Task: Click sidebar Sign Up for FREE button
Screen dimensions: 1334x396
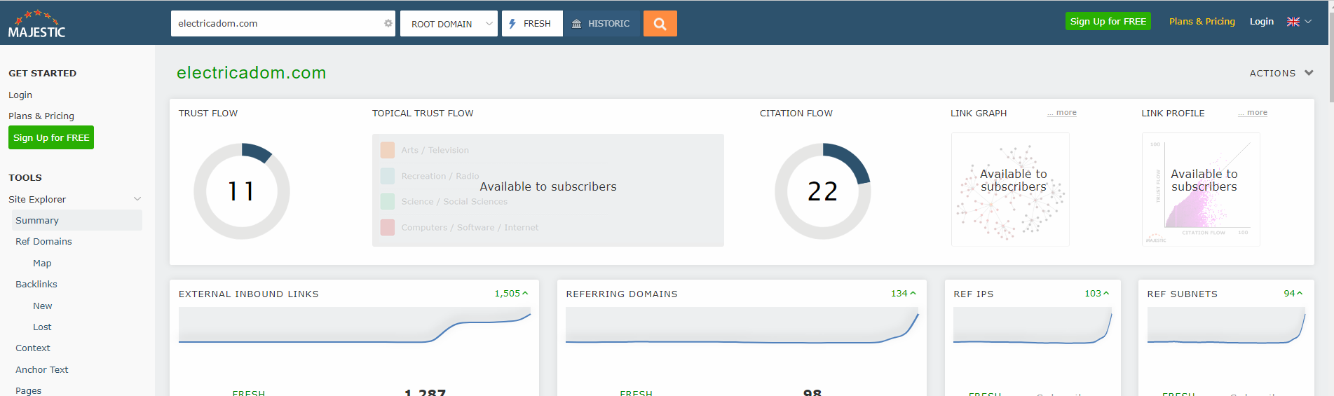Action: point(51,138)
